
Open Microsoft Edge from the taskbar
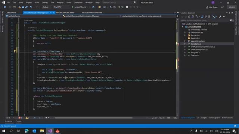coord(27,131)
